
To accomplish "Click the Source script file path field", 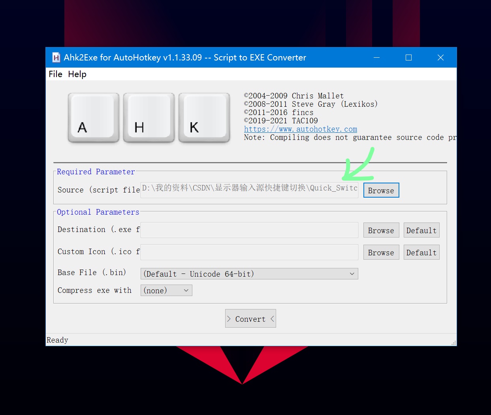I will coord(249,189).
